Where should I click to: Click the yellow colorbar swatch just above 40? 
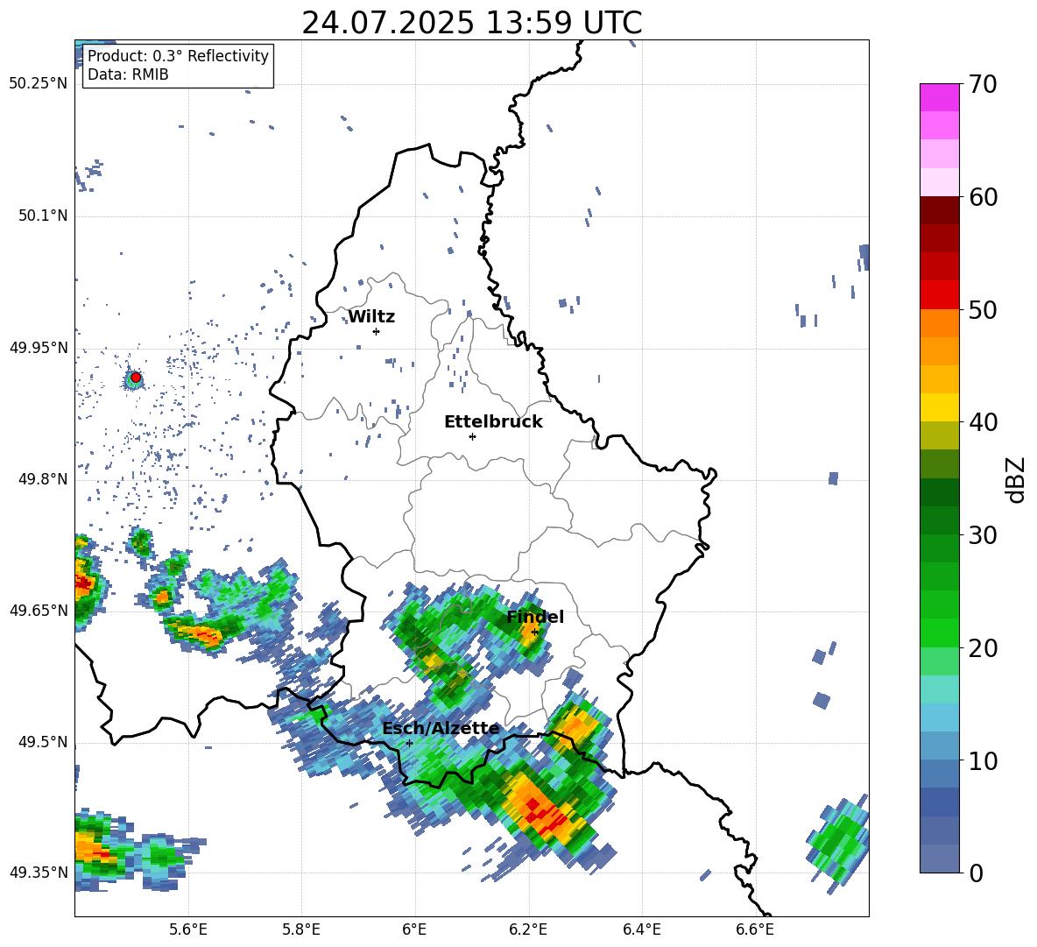tap(940, 407)
